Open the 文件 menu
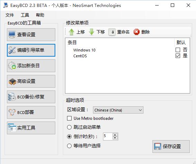196x164 pixels. click(x=9, y=15)
